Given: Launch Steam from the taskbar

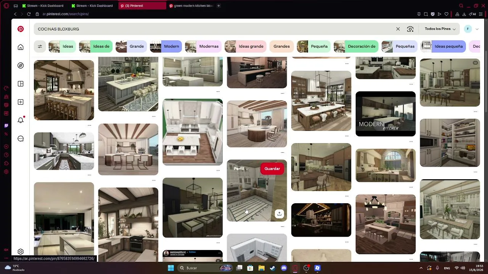Looking at the screenshot, I should 272,268.
